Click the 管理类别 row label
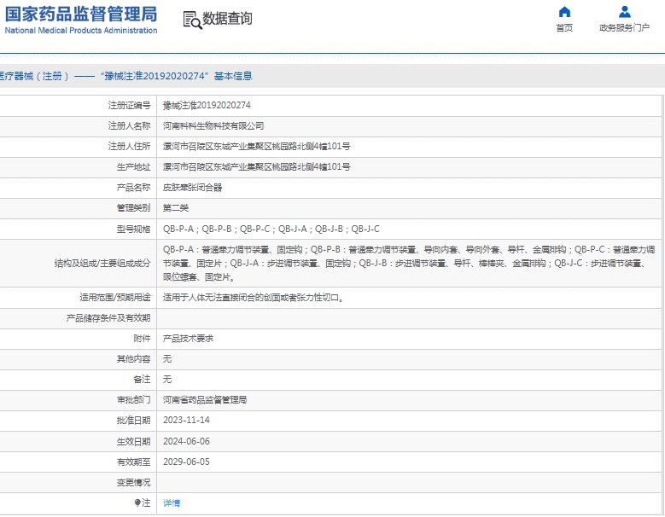Screen dimensions: 665x517 click(133, 208)
